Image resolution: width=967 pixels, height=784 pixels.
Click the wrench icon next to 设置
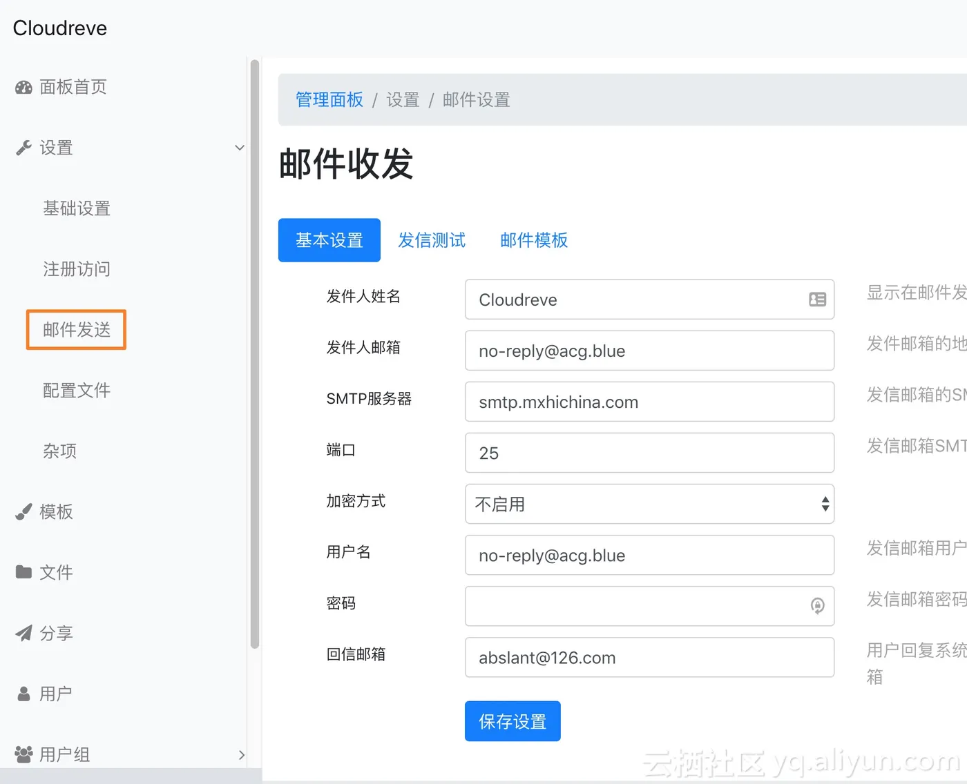coord(23,148)
